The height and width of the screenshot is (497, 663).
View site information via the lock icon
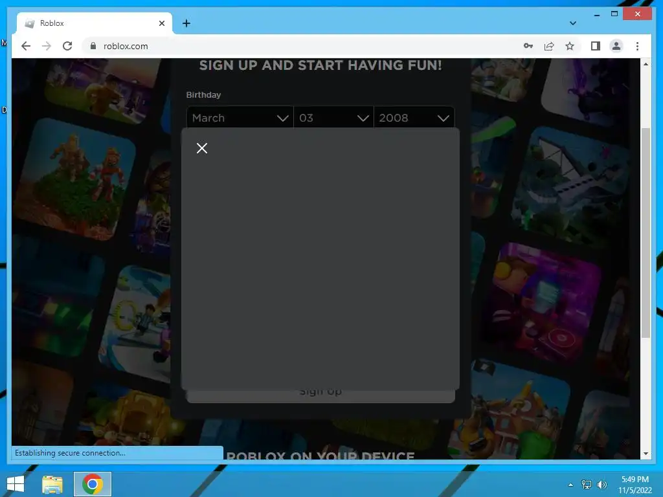93,46
